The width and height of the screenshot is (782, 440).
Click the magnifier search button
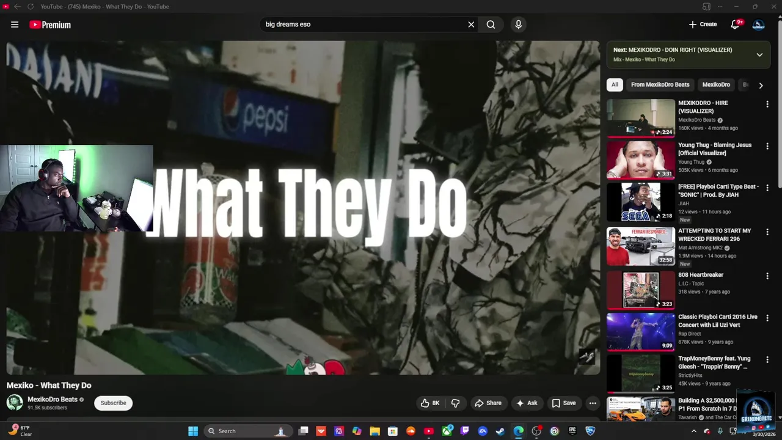pos(491,24)
